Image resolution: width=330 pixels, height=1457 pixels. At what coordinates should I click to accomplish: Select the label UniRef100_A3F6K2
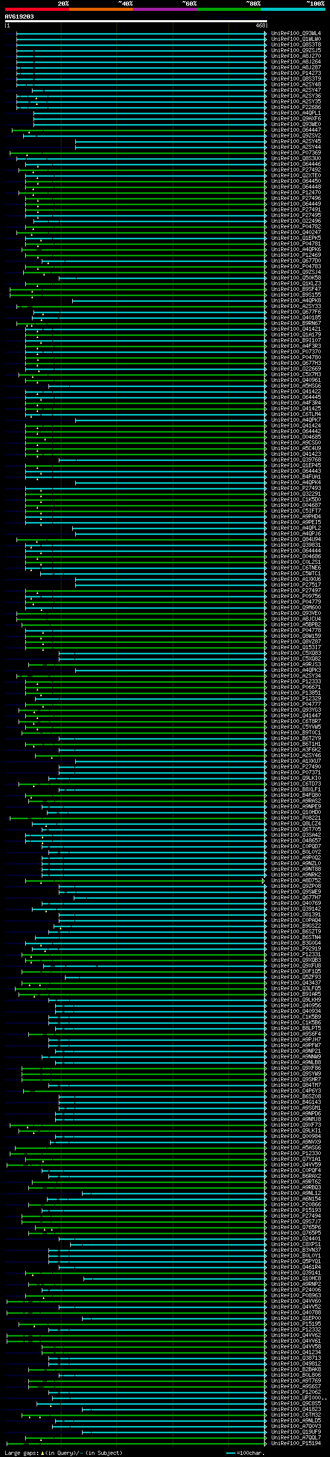(x=296, y=749)
